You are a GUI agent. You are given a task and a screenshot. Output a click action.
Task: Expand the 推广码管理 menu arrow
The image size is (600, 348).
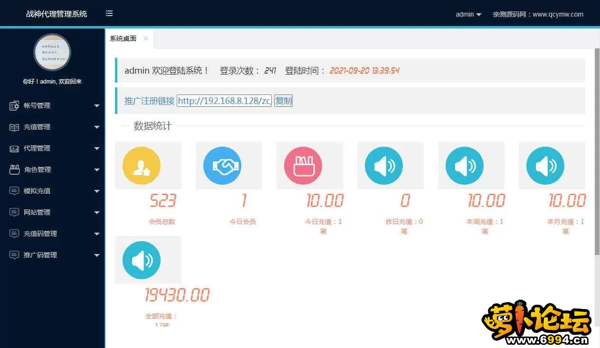tap(97, 255)
